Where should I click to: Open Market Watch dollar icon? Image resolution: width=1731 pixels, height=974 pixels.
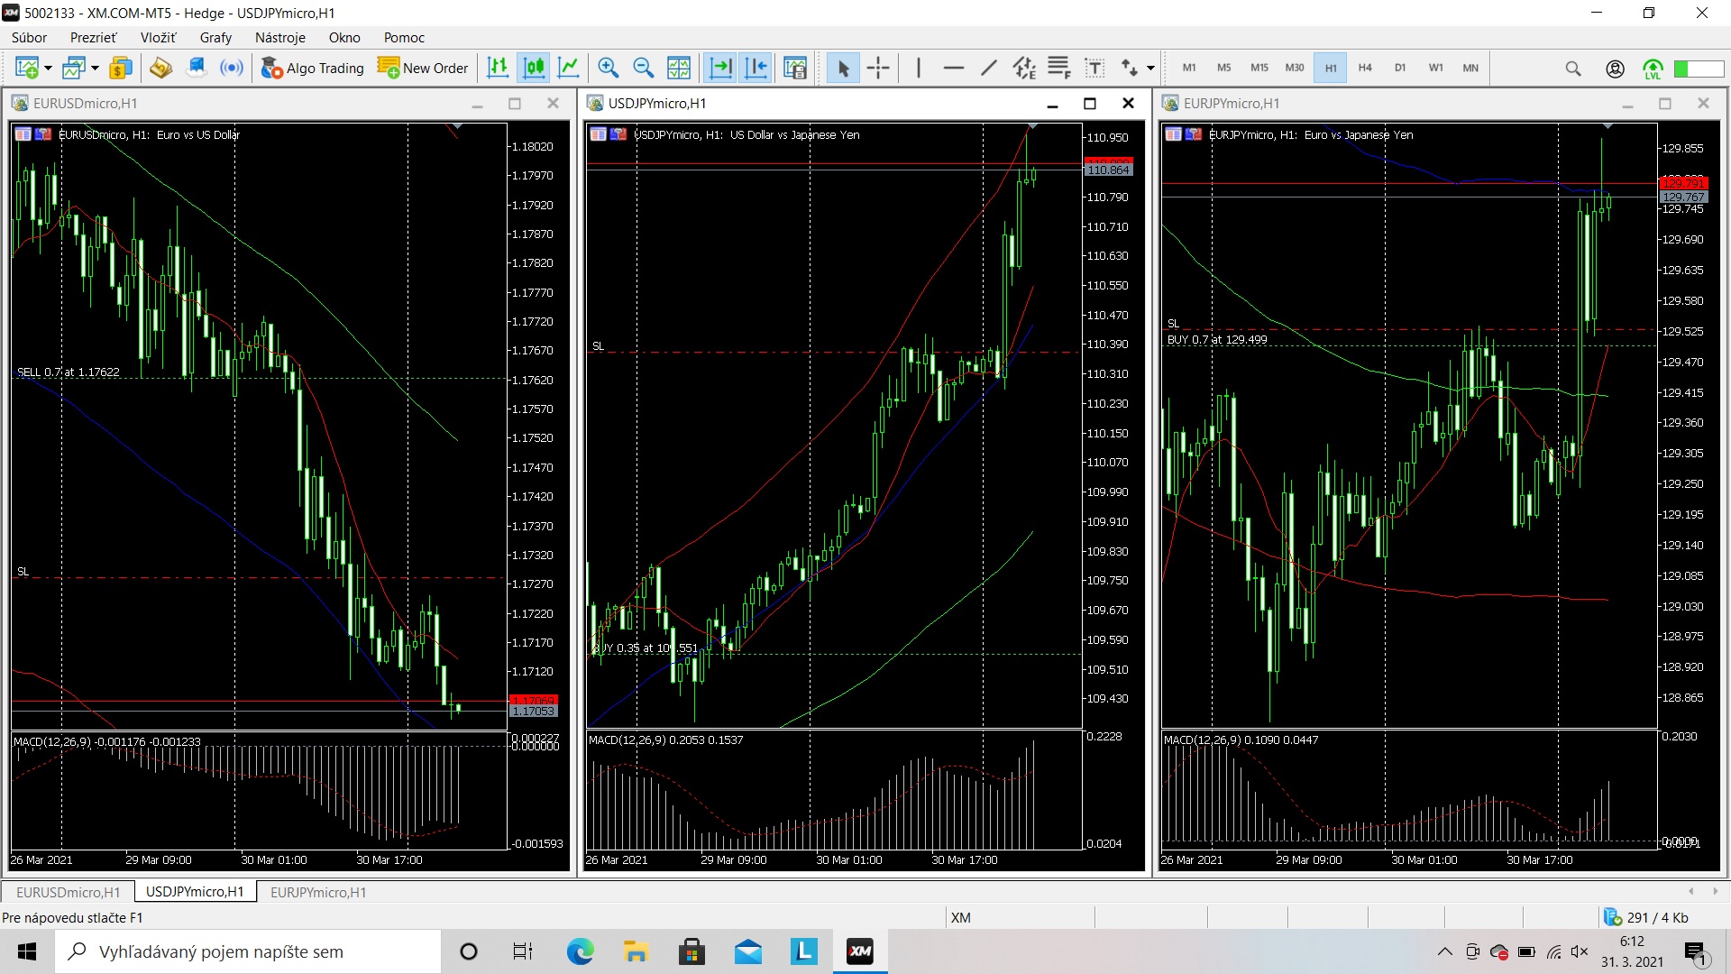[120, 68]
